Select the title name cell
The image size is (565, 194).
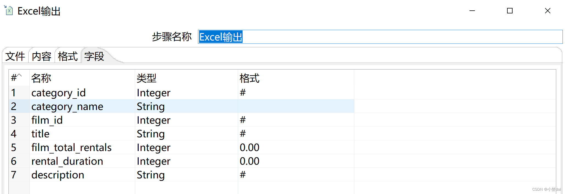point(82,134)
